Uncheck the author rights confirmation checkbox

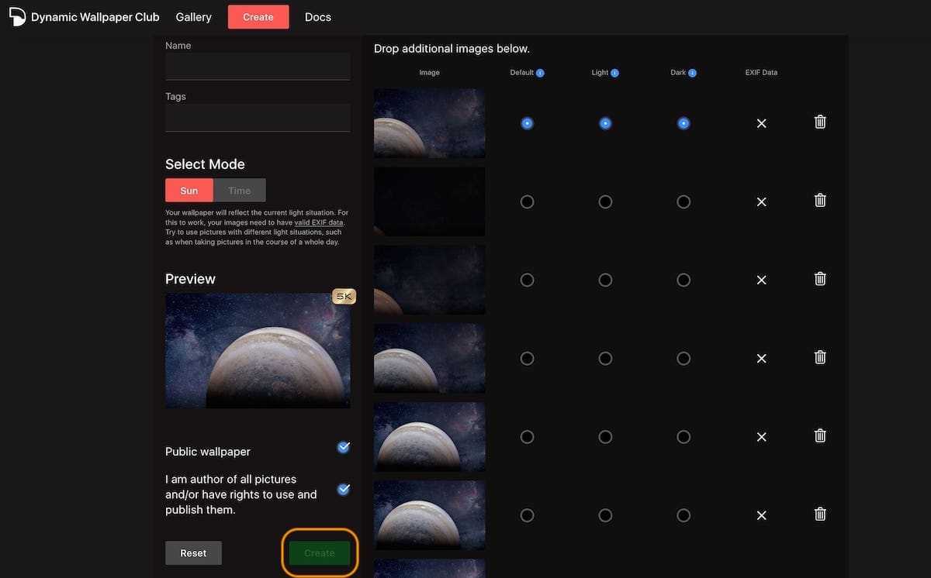pyautogui.click(x=344, y=490)
